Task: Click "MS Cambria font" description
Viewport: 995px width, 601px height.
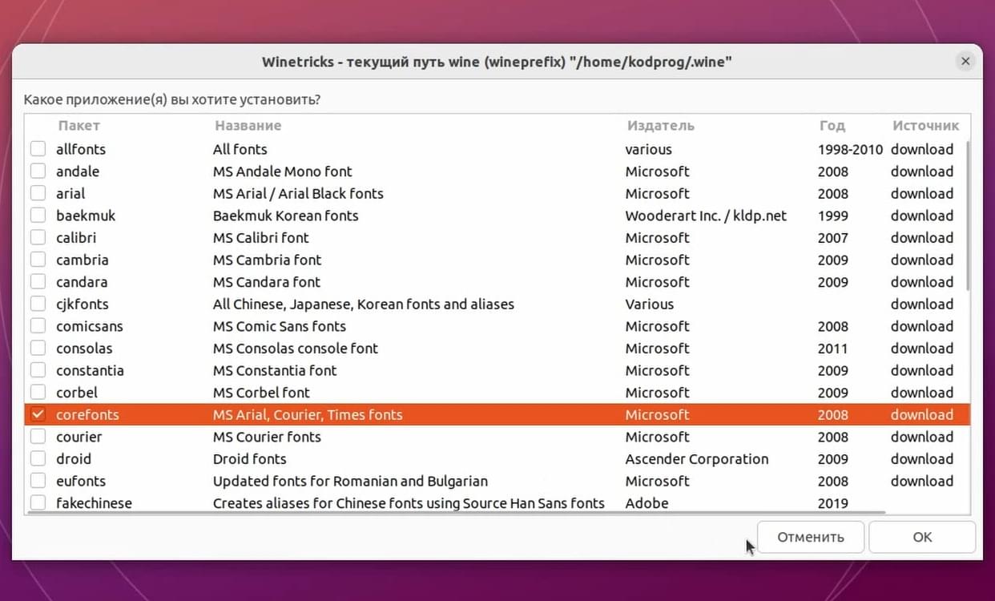Action: pyautogui.click(x=267, y=260)
